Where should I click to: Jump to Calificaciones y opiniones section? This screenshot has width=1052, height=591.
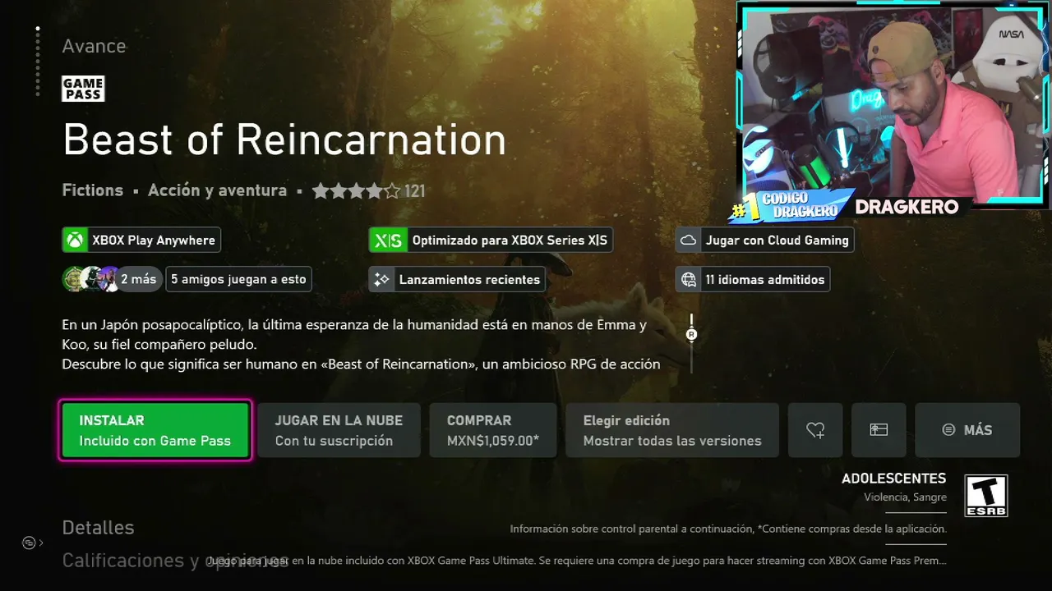[x=175, y=561]
